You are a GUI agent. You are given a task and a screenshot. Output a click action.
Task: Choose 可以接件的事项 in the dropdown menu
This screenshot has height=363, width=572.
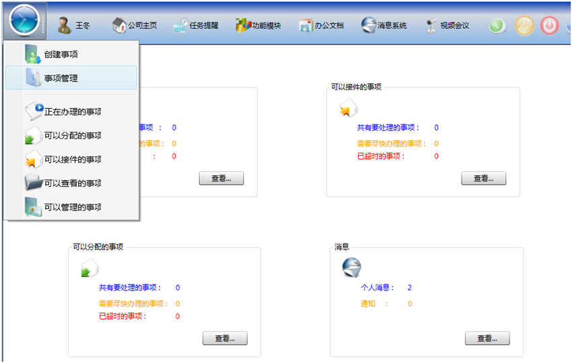(x=71, y=159)
